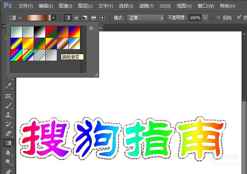
Task: Click the gradient picker's vertical scrollbar
Action: (x=83, y=49)
